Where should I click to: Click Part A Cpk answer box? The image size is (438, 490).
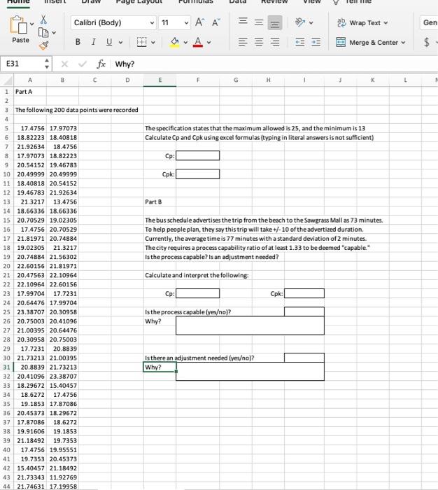tap(198, 174)
